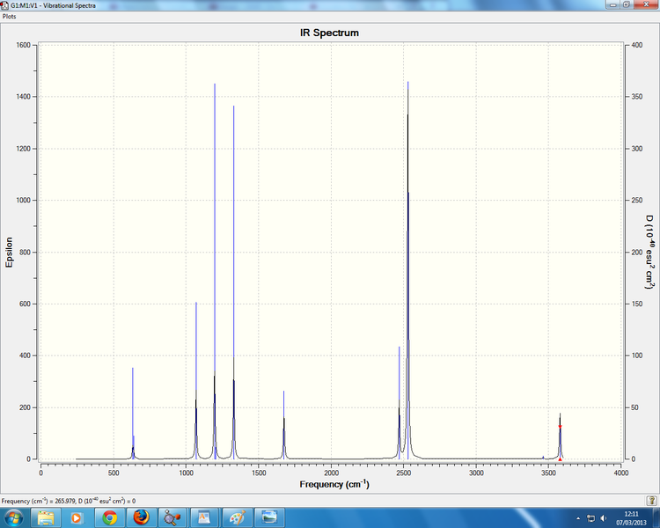Click the smaller peak near 2470 cm-1
The image size is (660, 528).
[399, 402]
